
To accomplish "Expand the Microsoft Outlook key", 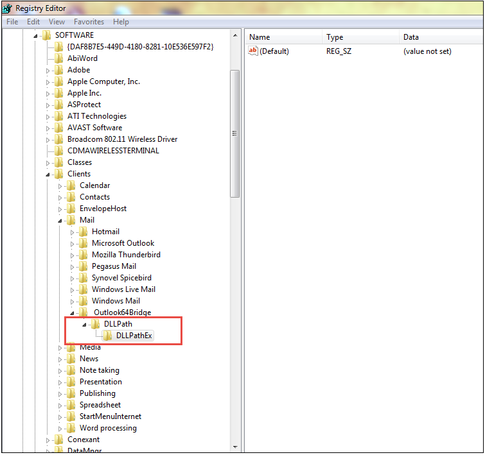I will point(72,244).
